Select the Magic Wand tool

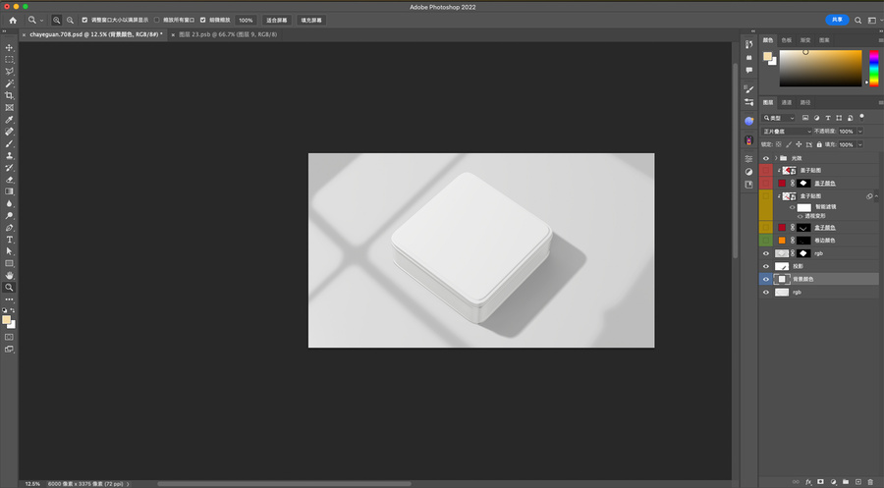coord(9,83)
